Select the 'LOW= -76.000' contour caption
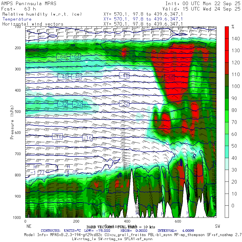 coord(97,231)
